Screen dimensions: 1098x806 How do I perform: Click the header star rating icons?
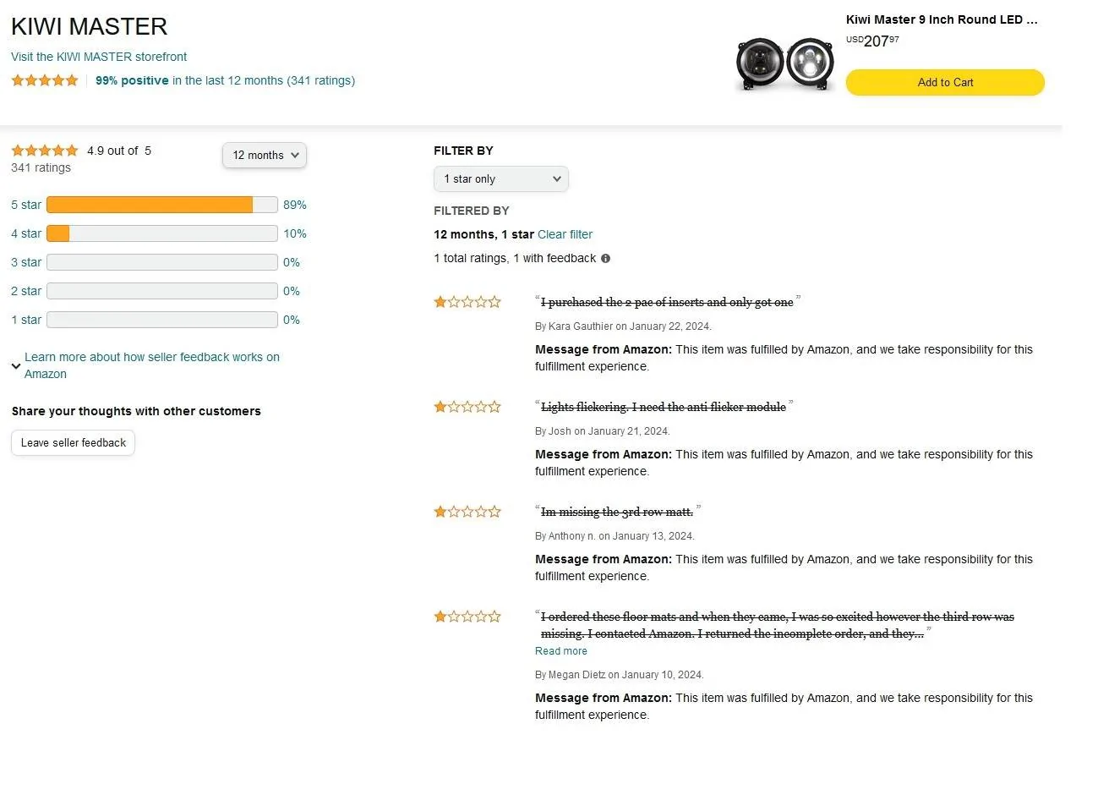coord(45,80)
